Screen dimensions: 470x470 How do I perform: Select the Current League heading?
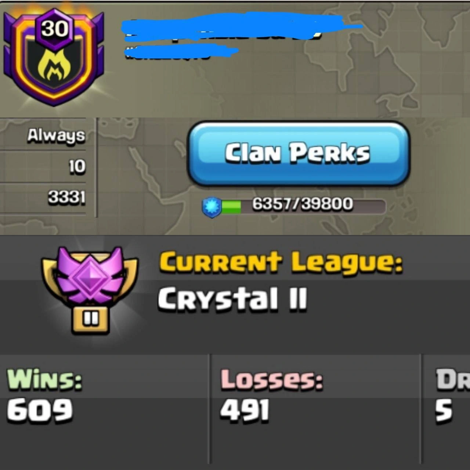(281, 263)
